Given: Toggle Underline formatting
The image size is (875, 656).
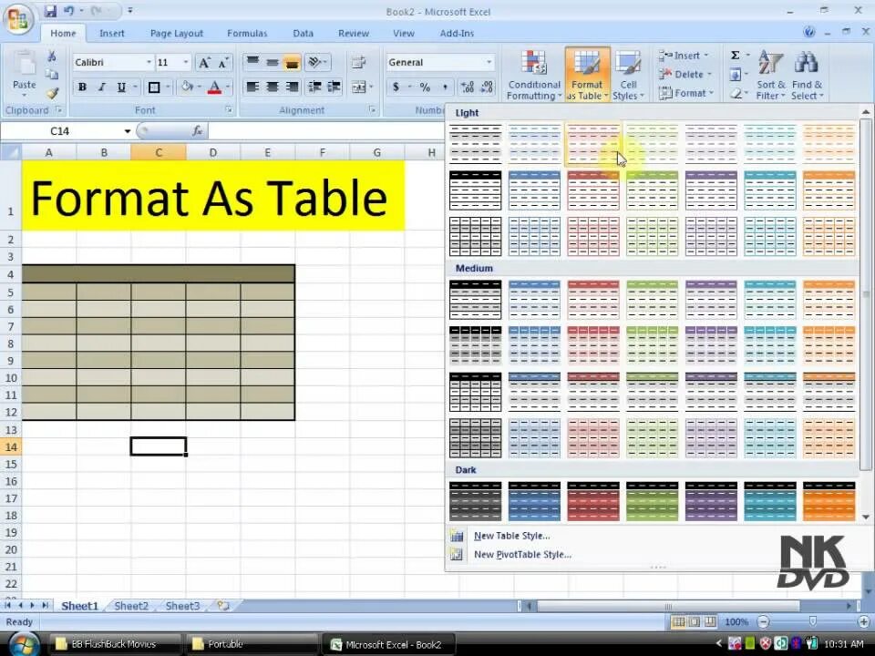Looking at the screenshot, I should [x=121, y=87].
